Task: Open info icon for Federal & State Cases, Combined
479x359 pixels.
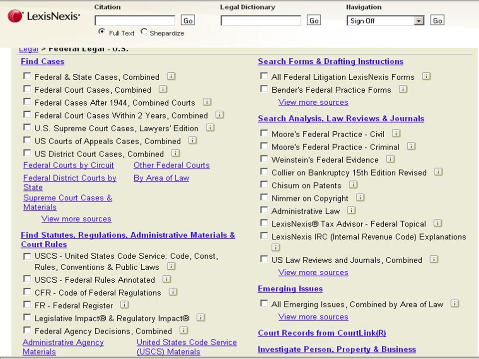Action: (x=171, y=76)
